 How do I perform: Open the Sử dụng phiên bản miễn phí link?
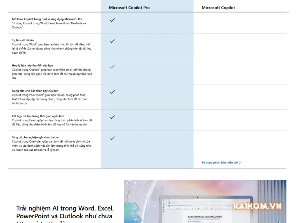click(x=220, y=163)
